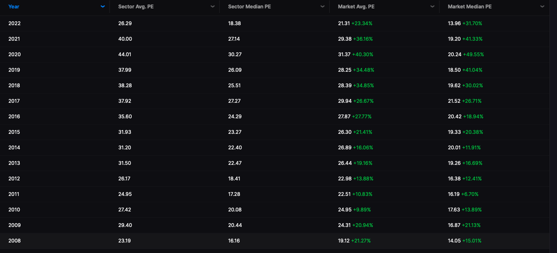Viewport: 557px width, 253px height.
Task: Expand the Sector Avg. PE column chevron
Action: coord(213,7)
